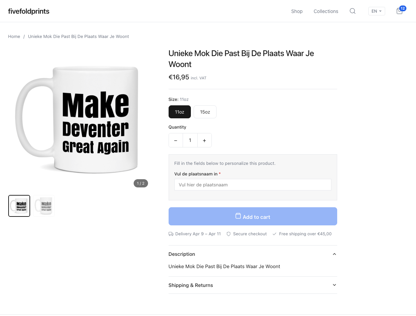
Task: Select the second mug thumbnail image
Action: click(x=44, y=206)
